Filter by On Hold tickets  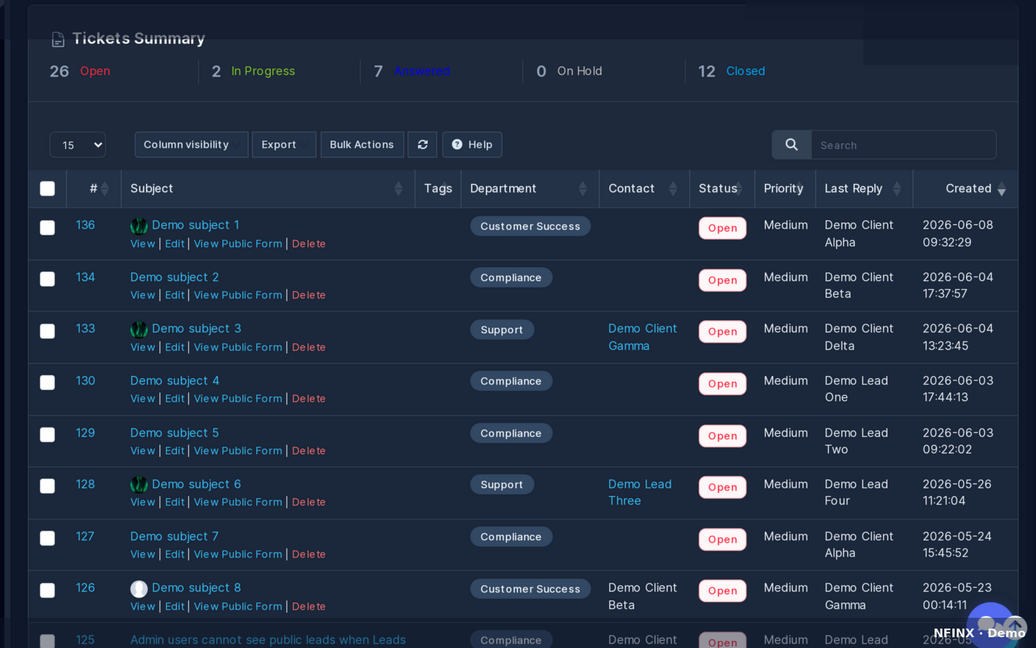(x=580, y=71)
